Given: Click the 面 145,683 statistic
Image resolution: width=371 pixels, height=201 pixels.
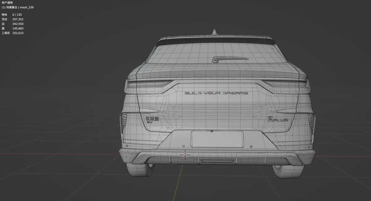Looking at the screenshot, I should (x=12, y=28).
